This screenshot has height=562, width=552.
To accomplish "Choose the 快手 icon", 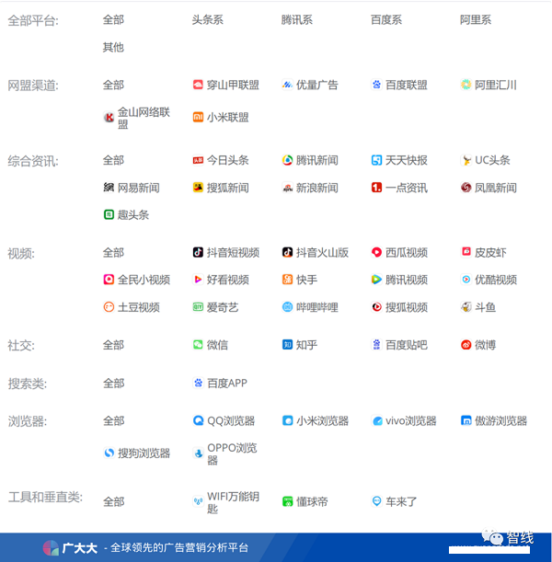I will tap(287, 280).
